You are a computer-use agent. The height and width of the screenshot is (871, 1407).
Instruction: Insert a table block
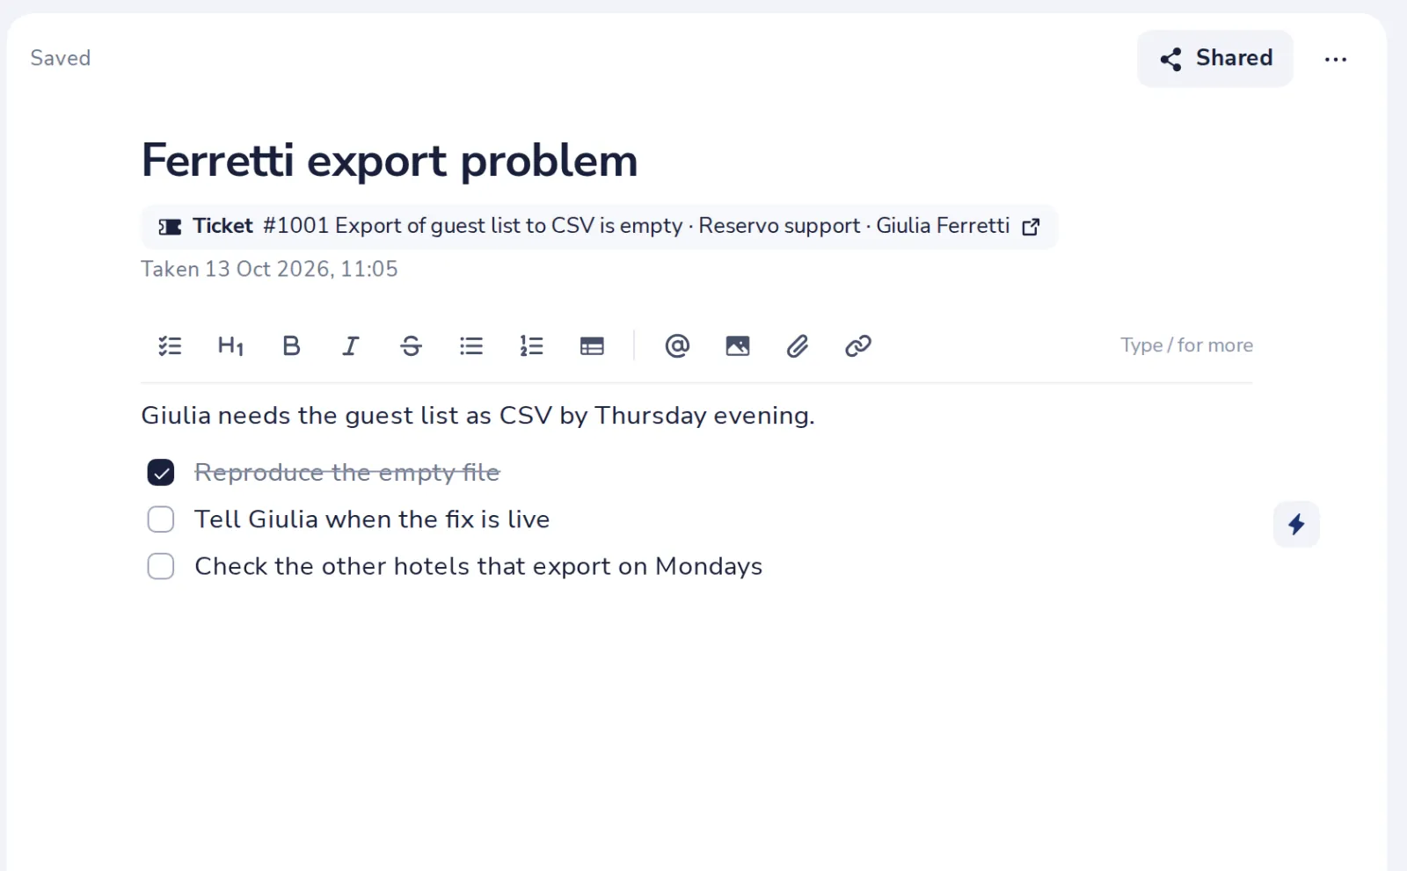(x=592, y=346)
